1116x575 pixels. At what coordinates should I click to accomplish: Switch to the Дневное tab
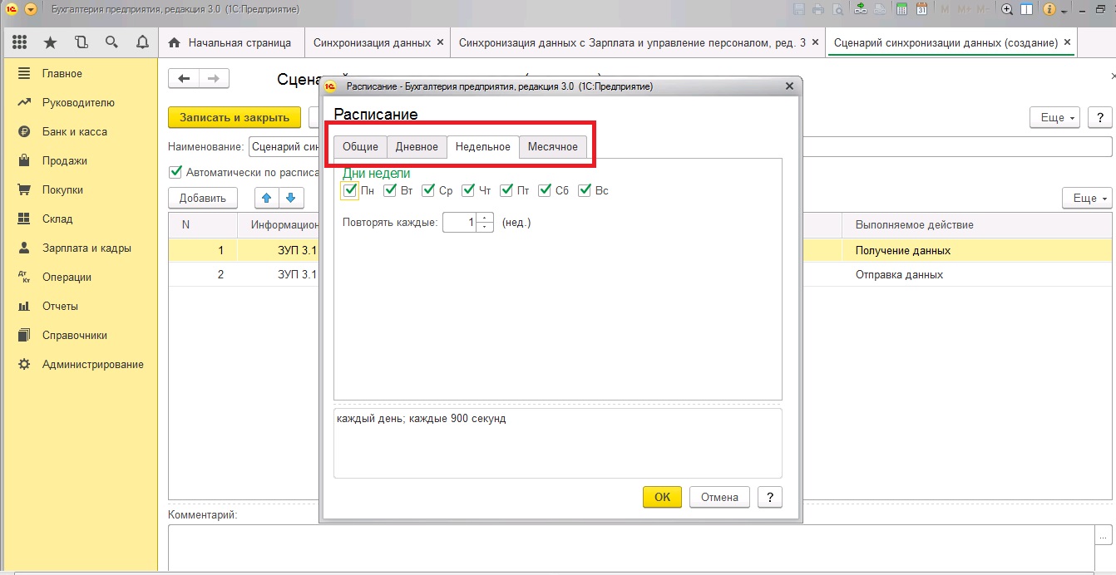pos(417,147)
